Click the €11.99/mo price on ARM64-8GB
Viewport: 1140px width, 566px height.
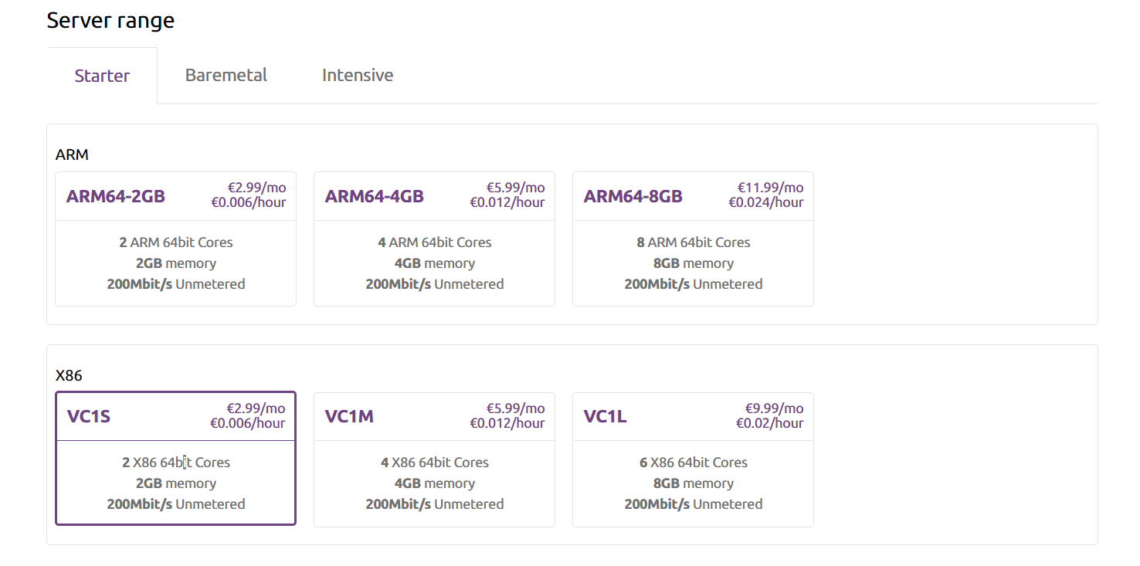[770, 188]
